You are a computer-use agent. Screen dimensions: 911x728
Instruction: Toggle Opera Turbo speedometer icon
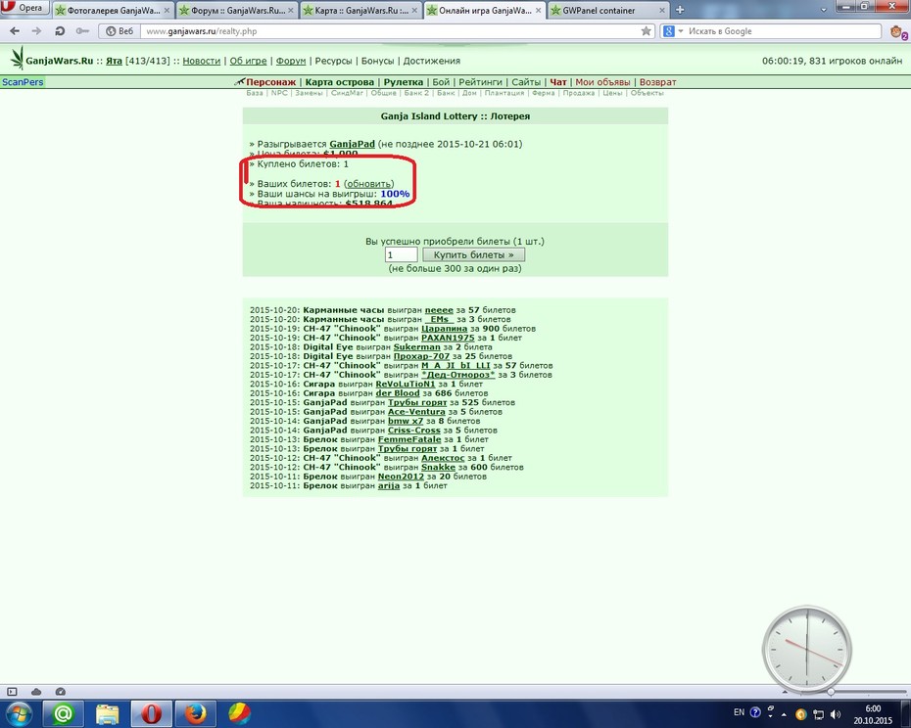(61, 692)
